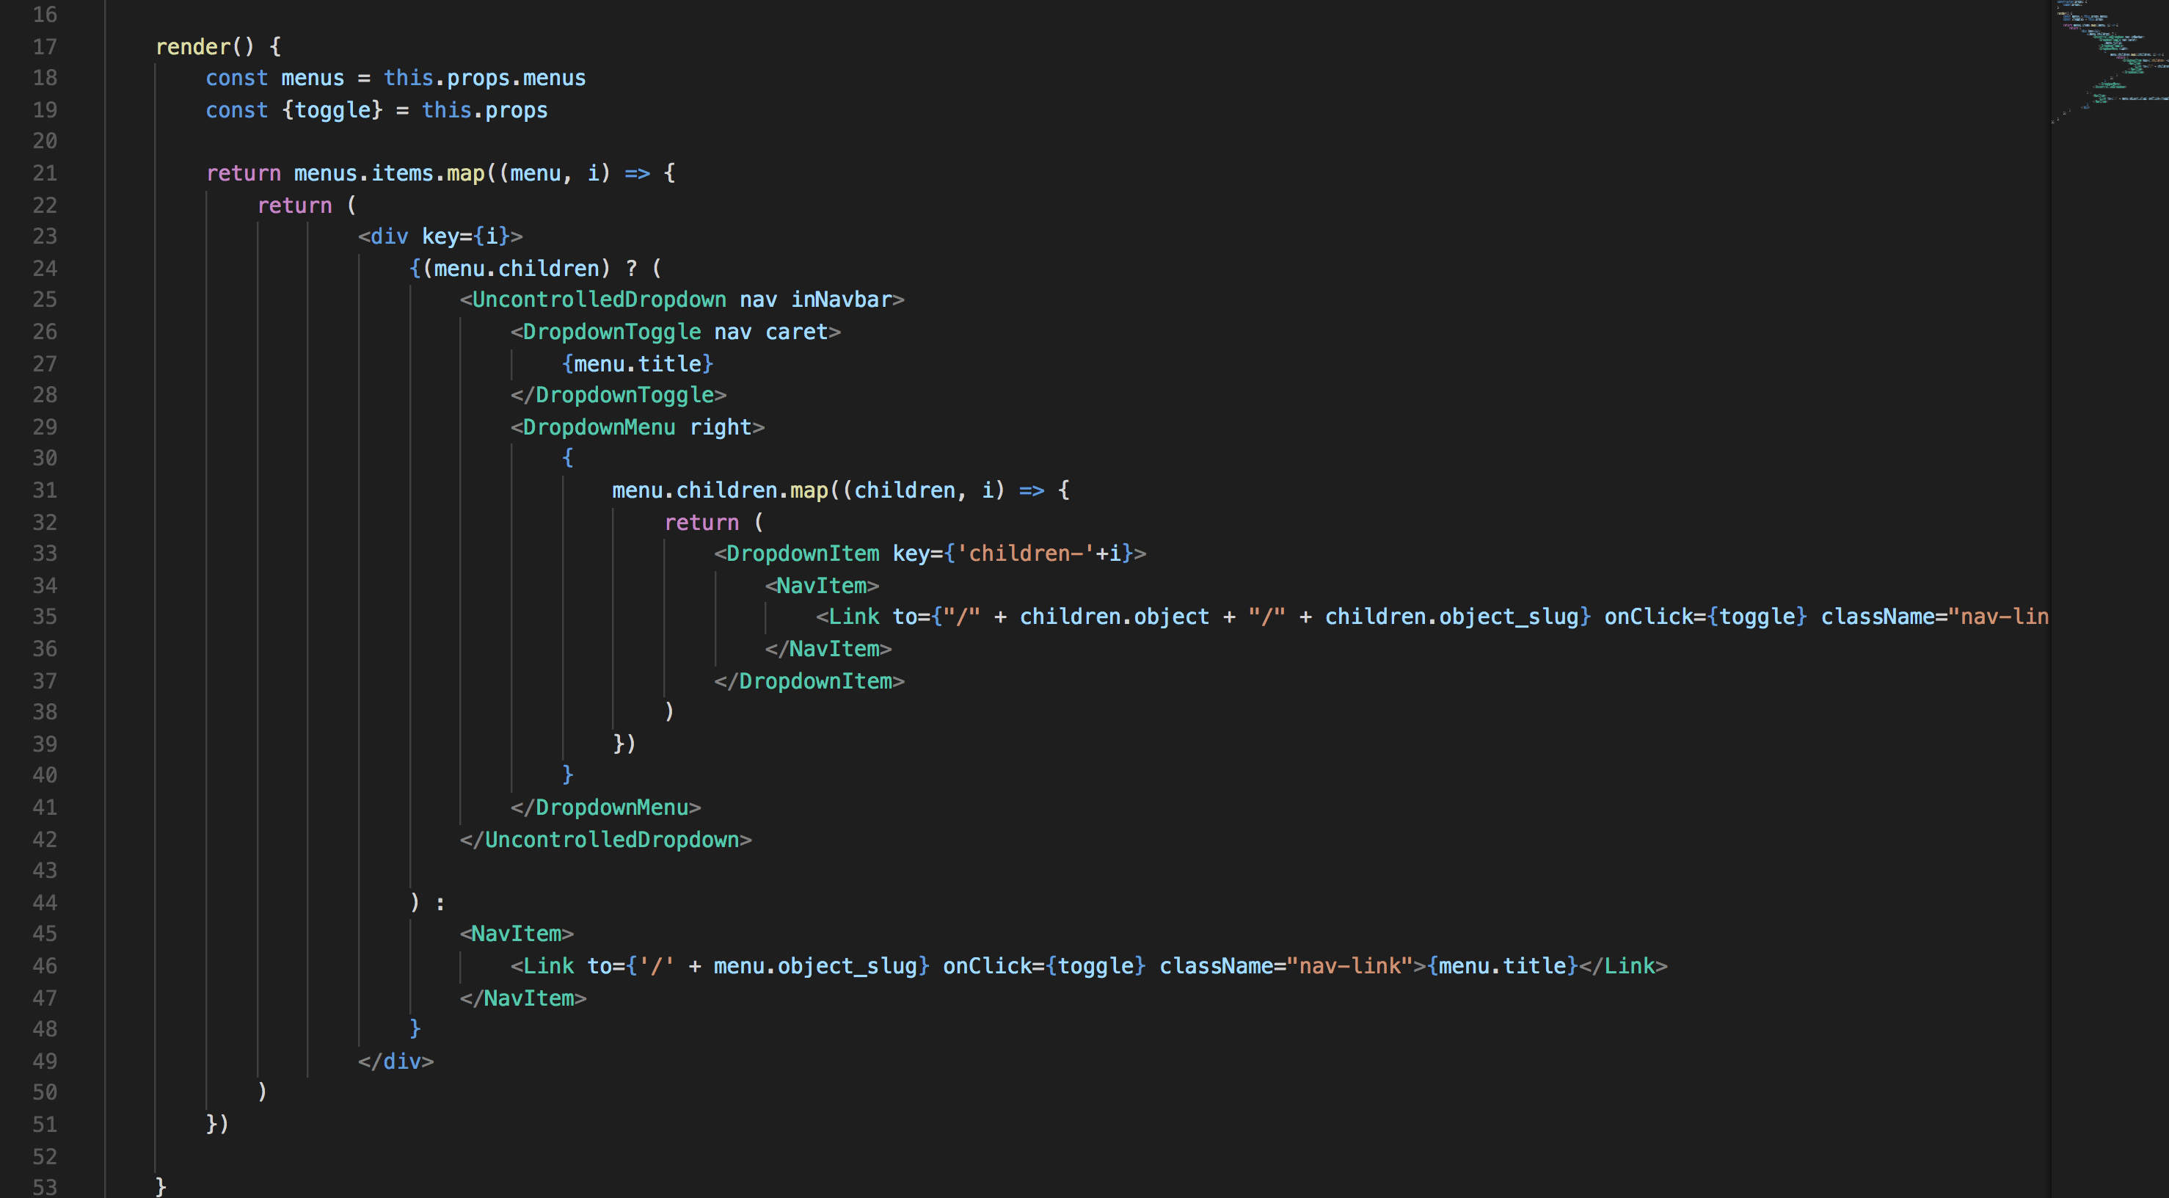
Task: Click the closing div tag on line 49
Action: 395,1061
